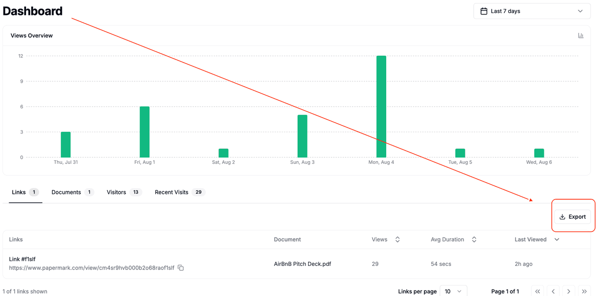This screenshot has width=602, height=296.
Task: Go to the previous page of links
Action: (553, 291)
